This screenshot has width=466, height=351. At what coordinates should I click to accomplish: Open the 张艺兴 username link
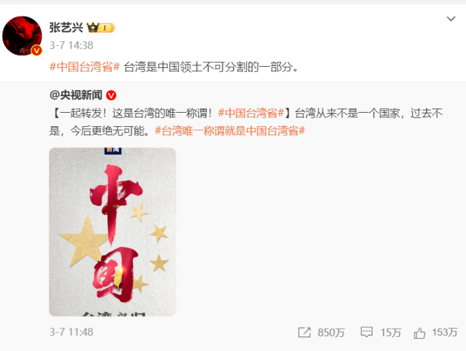[66, 28]
